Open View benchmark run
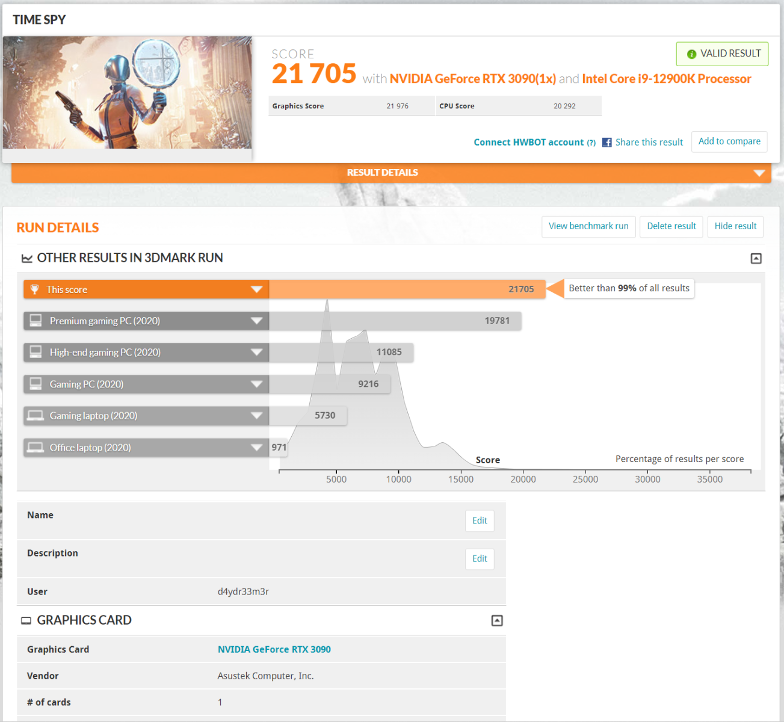This screenshot has width=784, height=722. pos(588,226)
